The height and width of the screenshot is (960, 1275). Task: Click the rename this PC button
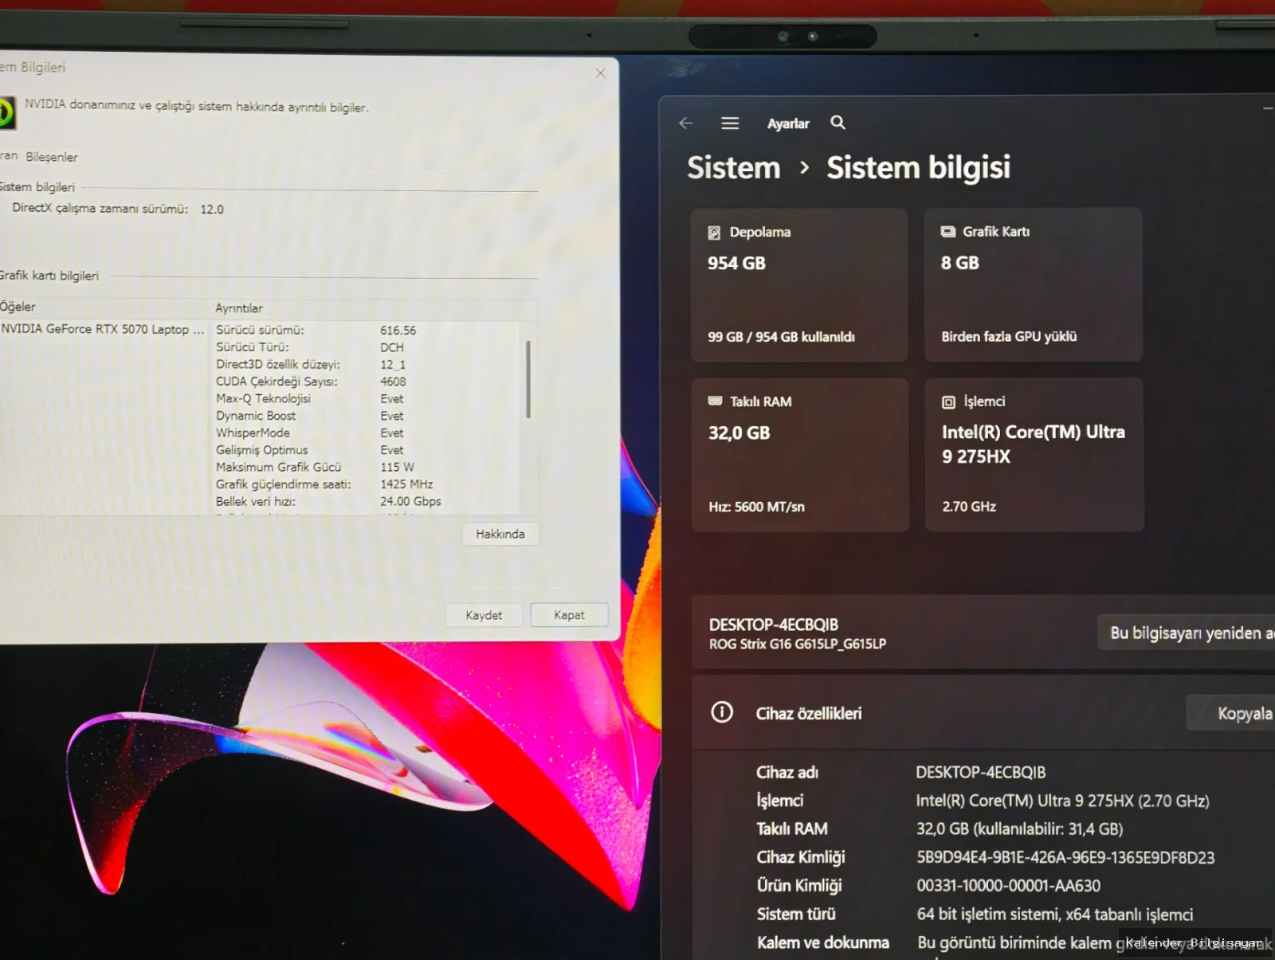pos(1187,633)
